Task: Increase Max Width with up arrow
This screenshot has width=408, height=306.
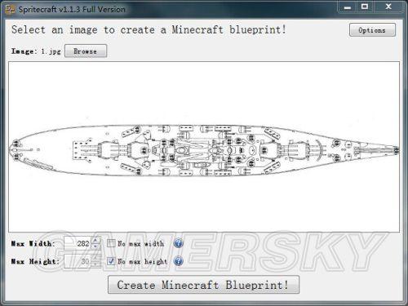Action: point(95,240)
